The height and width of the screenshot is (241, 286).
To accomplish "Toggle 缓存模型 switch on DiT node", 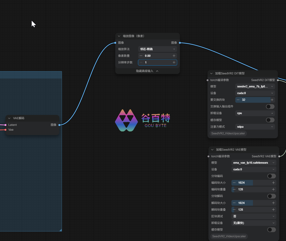I will (270, 120).
